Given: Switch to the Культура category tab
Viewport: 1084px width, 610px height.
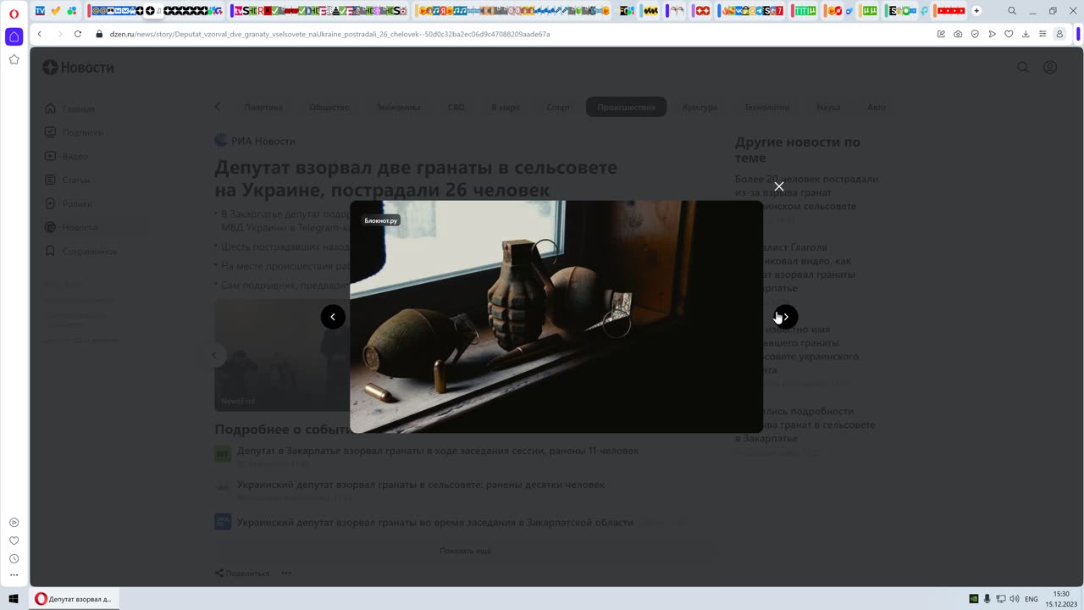Looking at the screenshot, I should pyautogui.click(x=700, y=108).
